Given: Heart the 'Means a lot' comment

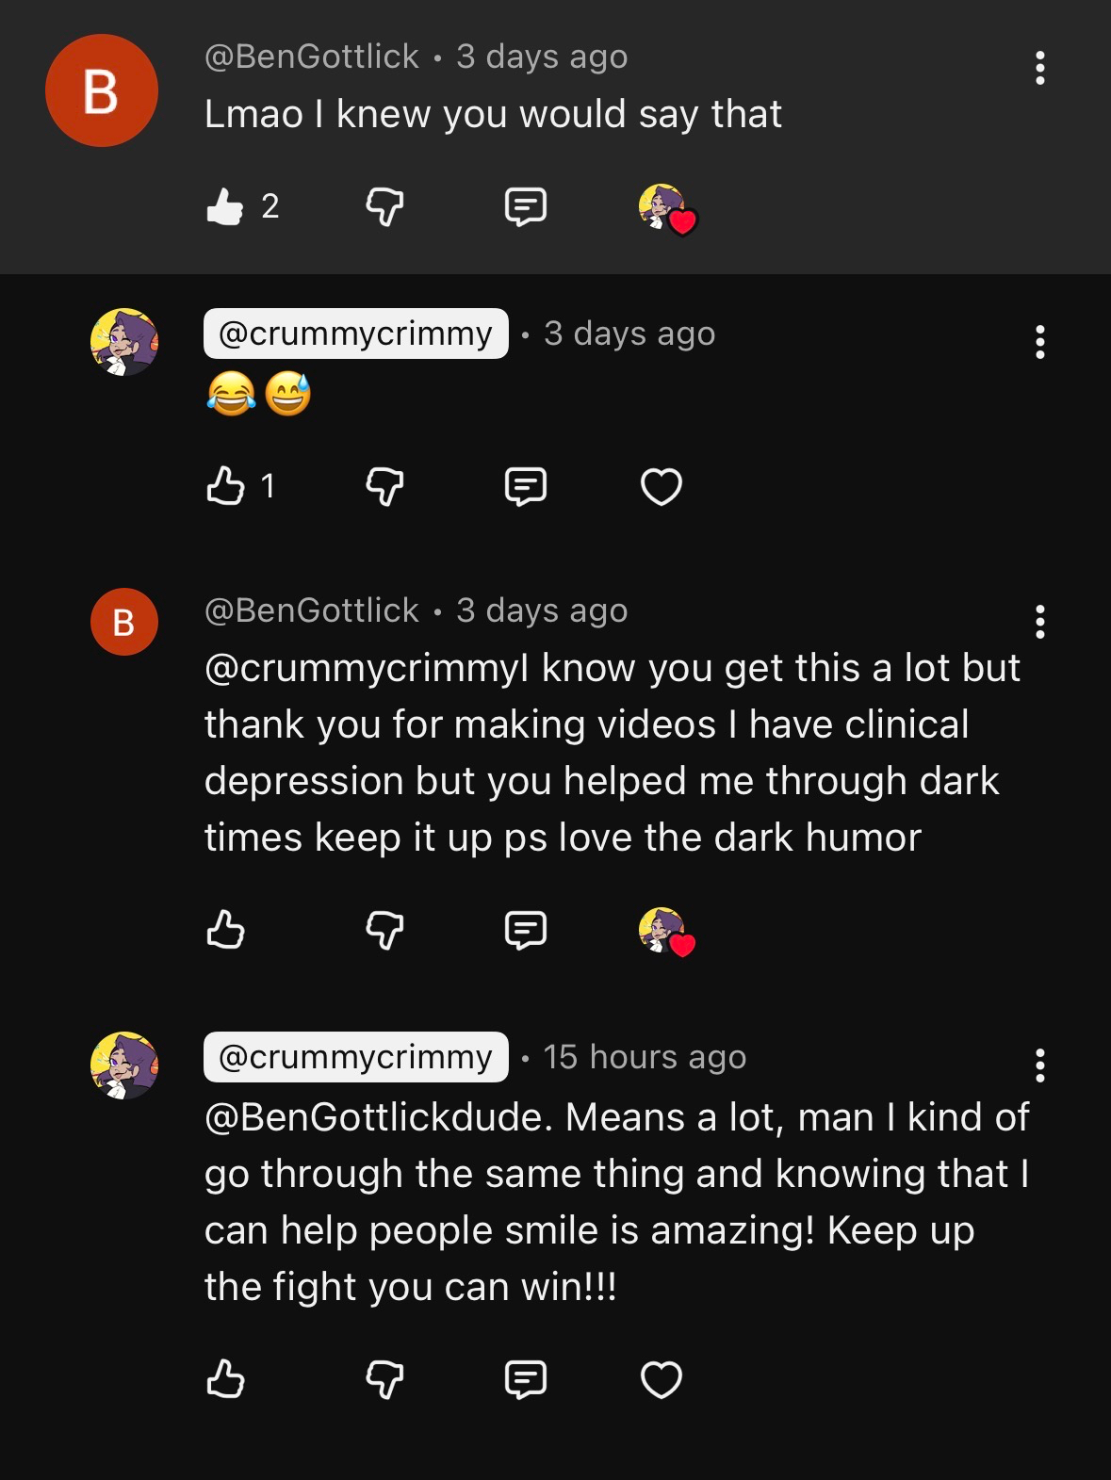Looking at the screenshot, I should [661, 1379].
